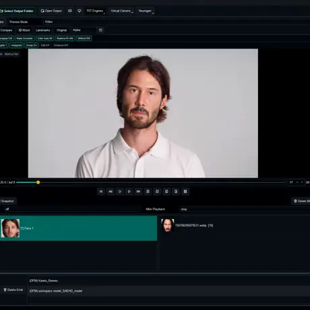Click the video preview frame

(143, 113)
